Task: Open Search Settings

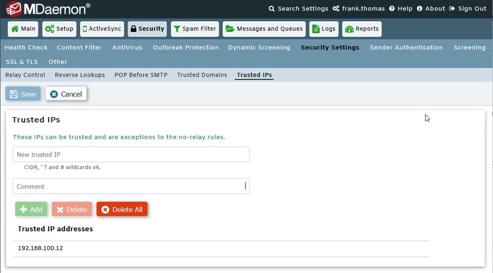Action: click(298, 9)
